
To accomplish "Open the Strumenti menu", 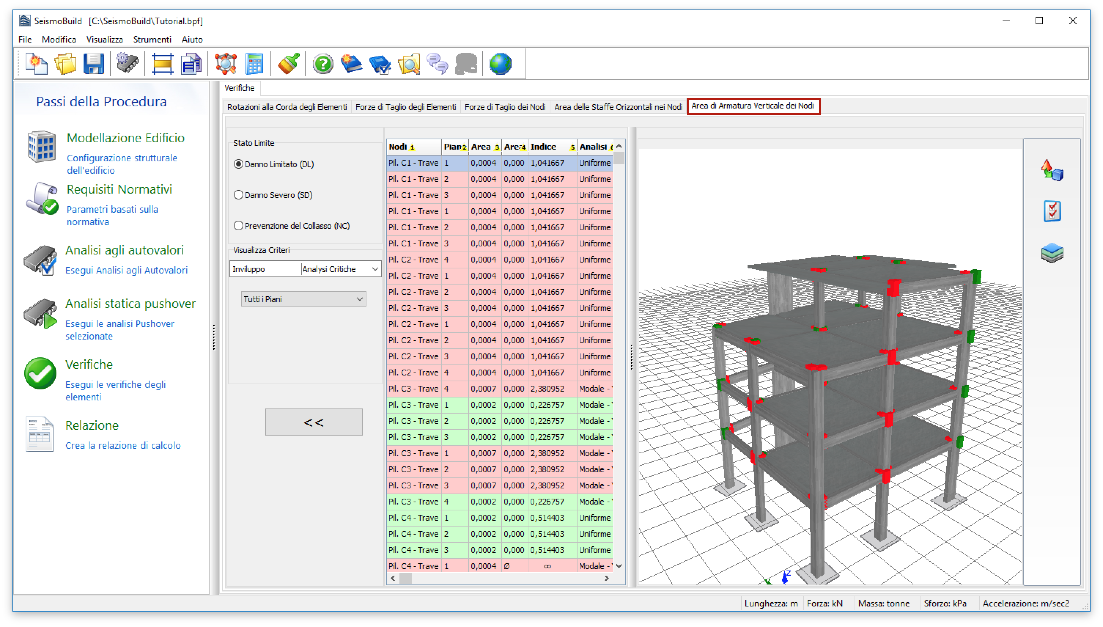I will point(152,39).
